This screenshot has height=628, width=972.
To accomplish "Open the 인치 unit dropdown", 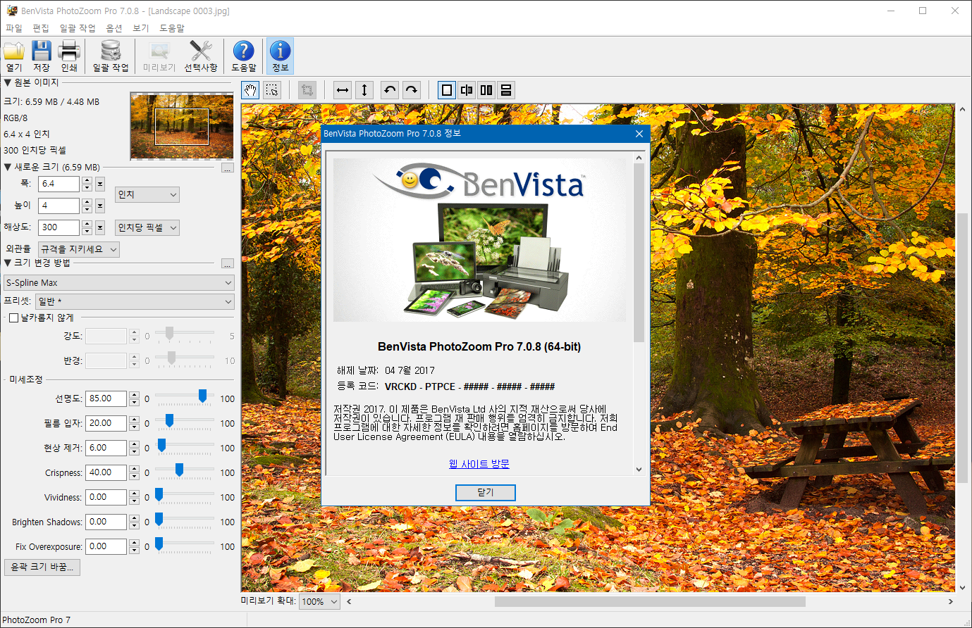I will [147, 195].
